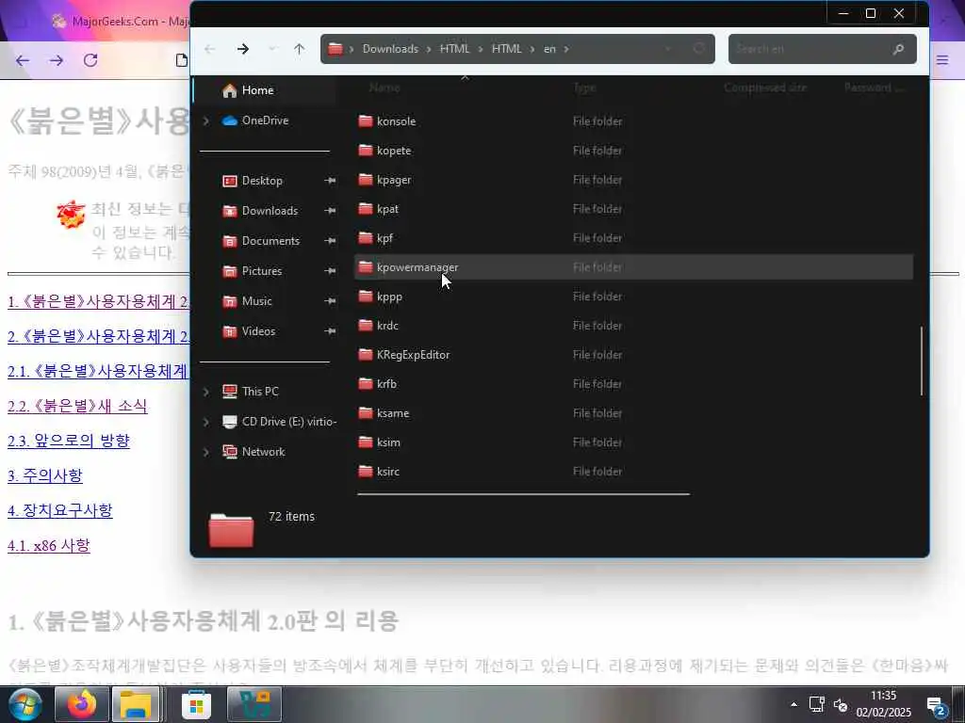
Task: Refresh the Explorer folder view
Action: (698, 49)
